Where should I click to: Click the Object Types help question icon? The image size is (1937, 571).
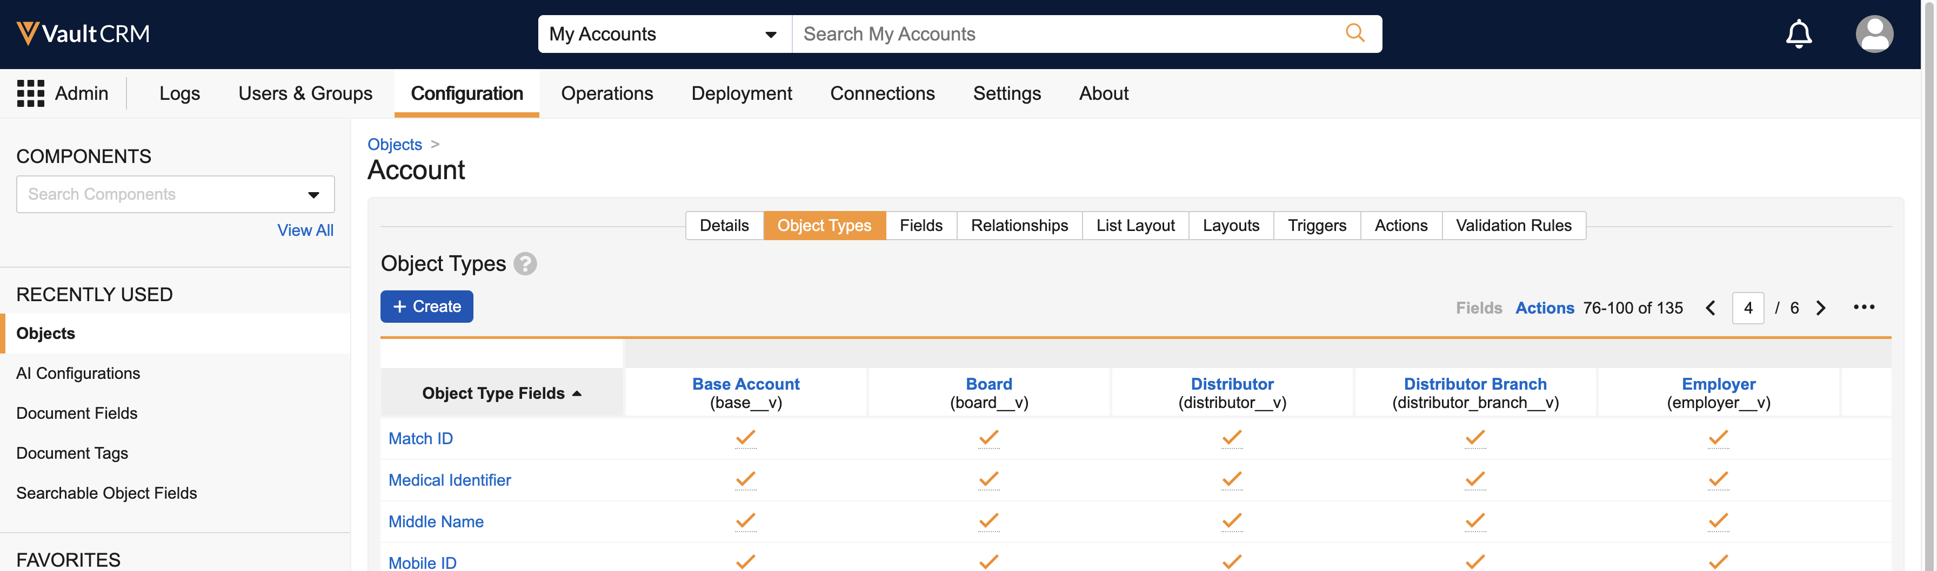(x=525, y=264)
